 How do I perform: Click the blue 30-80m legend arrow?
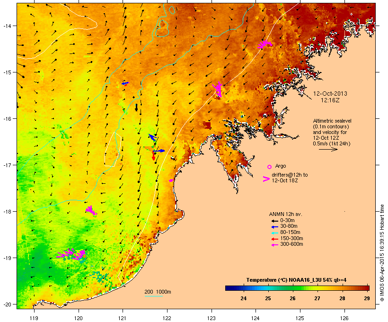[x=274, y=227]
